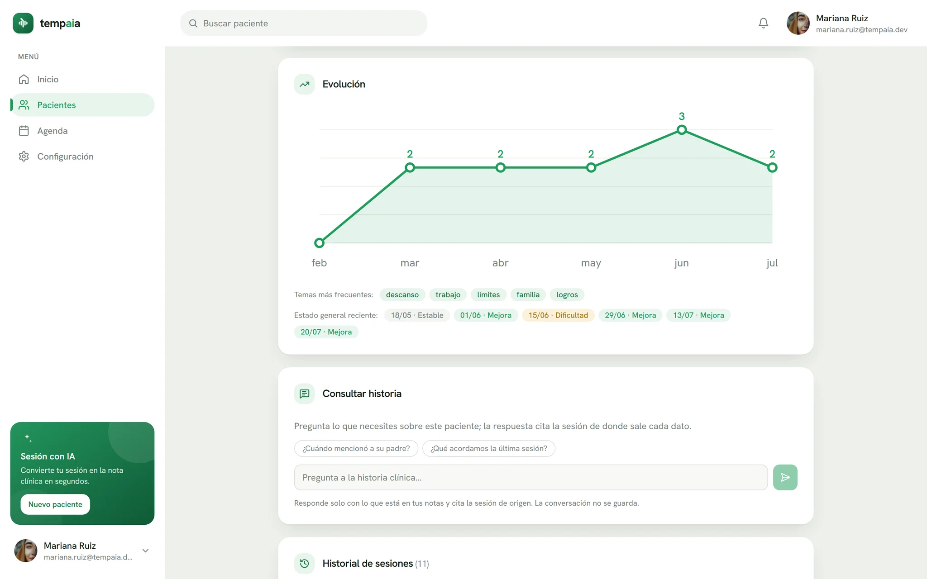This screenshot has height=579, width=927.
Task: Click the Pacientes people icon
Action: click(x=24, y=105)
